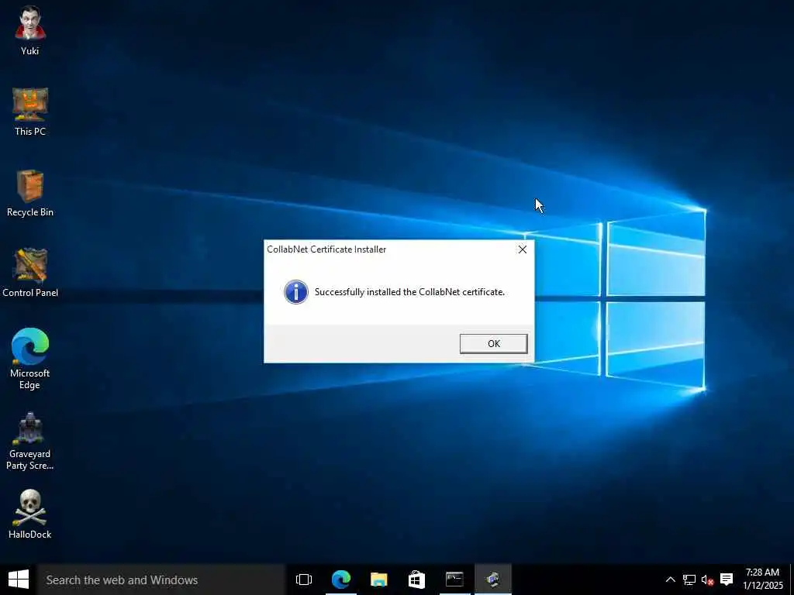Open the network status tray icon
This screenshot has width=794, height=595.
click(689, 580)
